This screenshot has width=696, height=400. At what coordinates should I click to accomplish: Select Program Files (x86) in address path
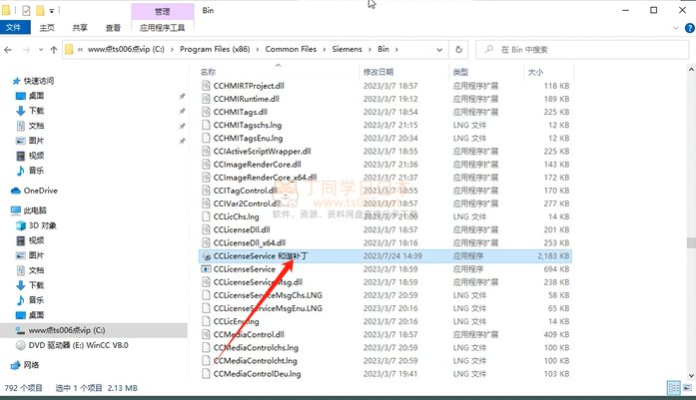tap(215, 49)
